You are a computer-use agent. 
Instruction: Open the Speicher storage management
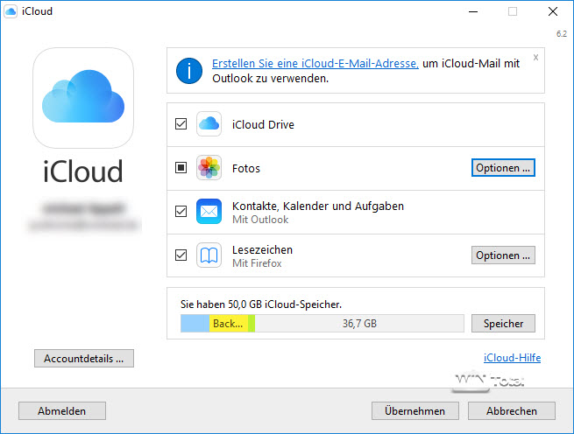point(503,324)
